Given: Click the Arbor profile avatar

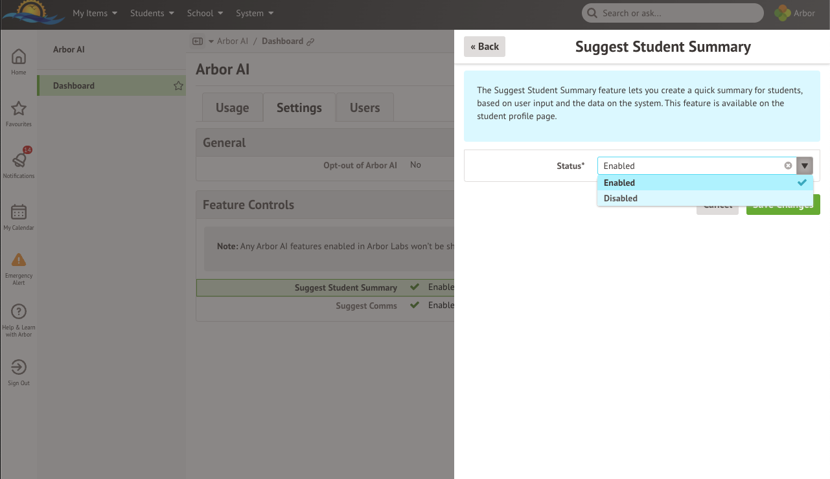Looking at the screenshot, I should (781, 12).
